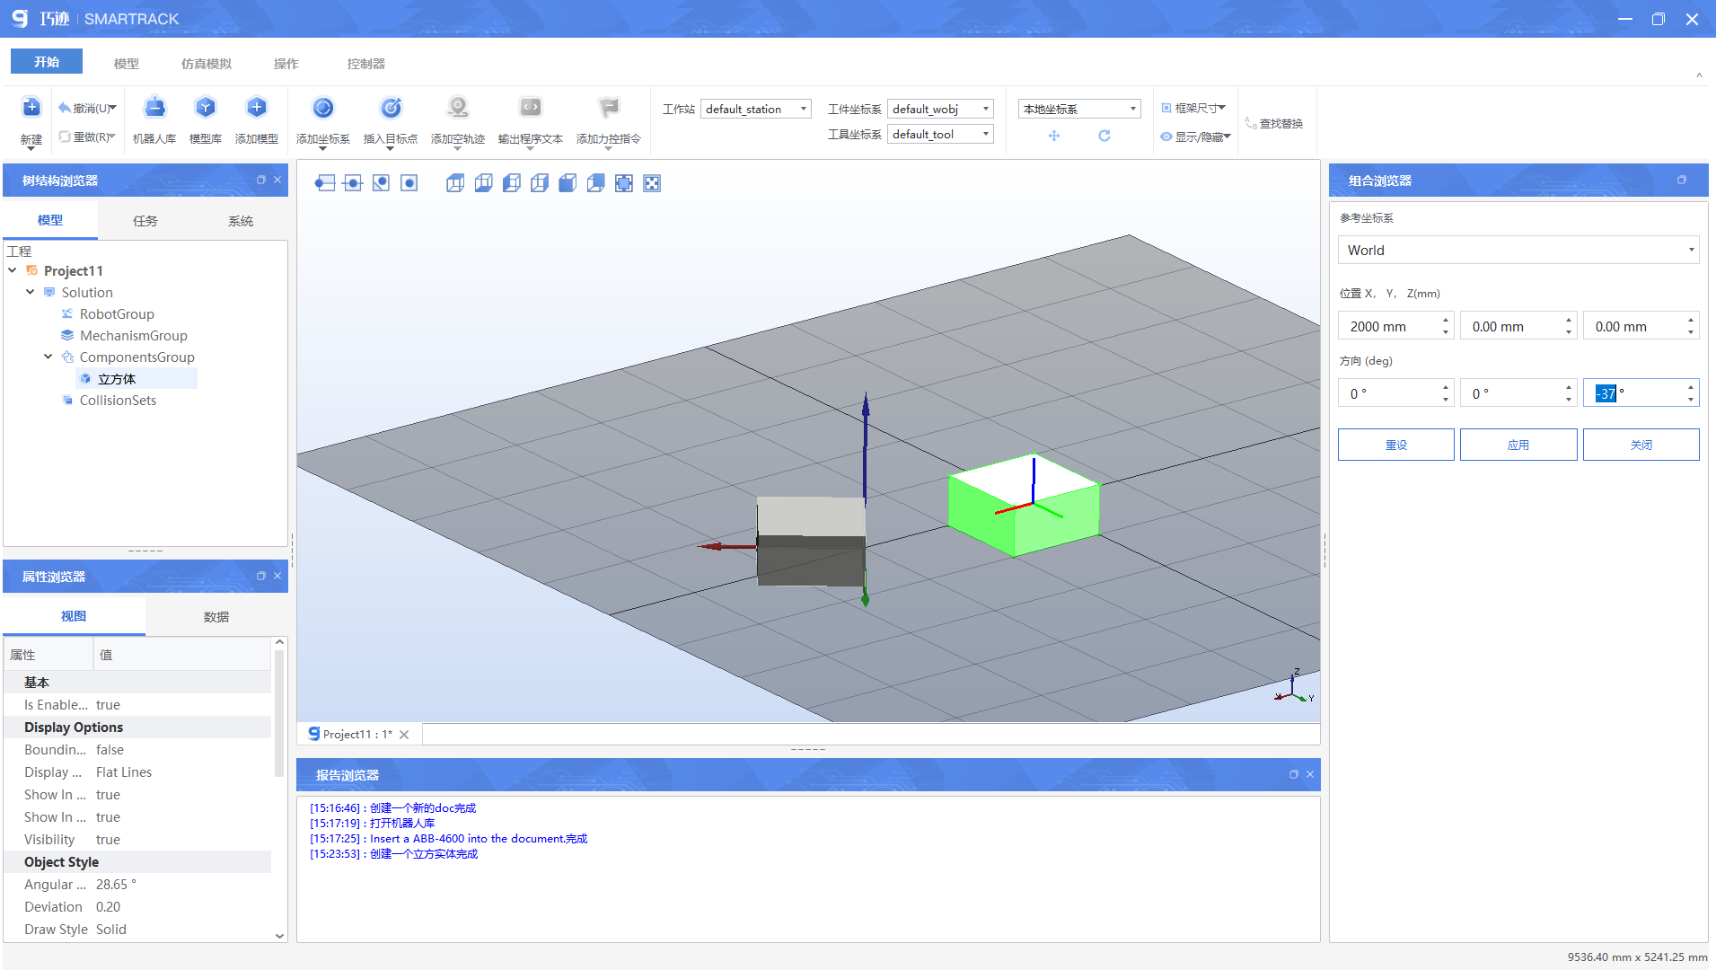1716x970 pixels.
Task: Click the Display Flat Lines value
Action: click(x=124, y=772)
